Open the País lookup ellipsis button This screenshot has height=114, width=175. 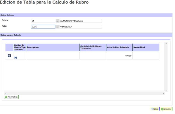(x=57, y=27)
